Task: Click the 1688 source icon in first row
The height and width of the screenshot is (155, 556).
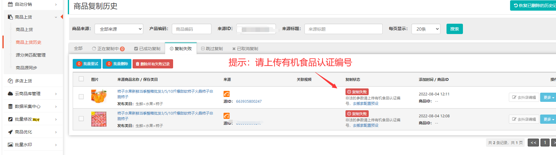Action: tap(227, 94)
